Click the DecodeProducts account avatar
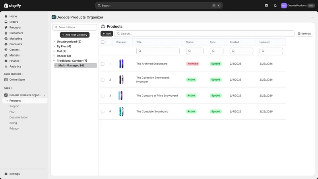The height and width of the screenshot is (179, 318). [x=284, y=6]
